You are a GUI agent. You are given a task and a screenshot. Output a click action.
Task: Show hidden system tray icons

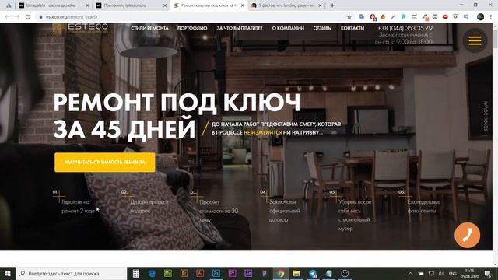point(410,273)
